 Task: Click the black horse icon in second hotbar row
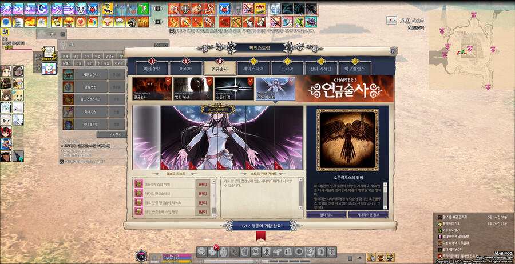pos(132,22)
